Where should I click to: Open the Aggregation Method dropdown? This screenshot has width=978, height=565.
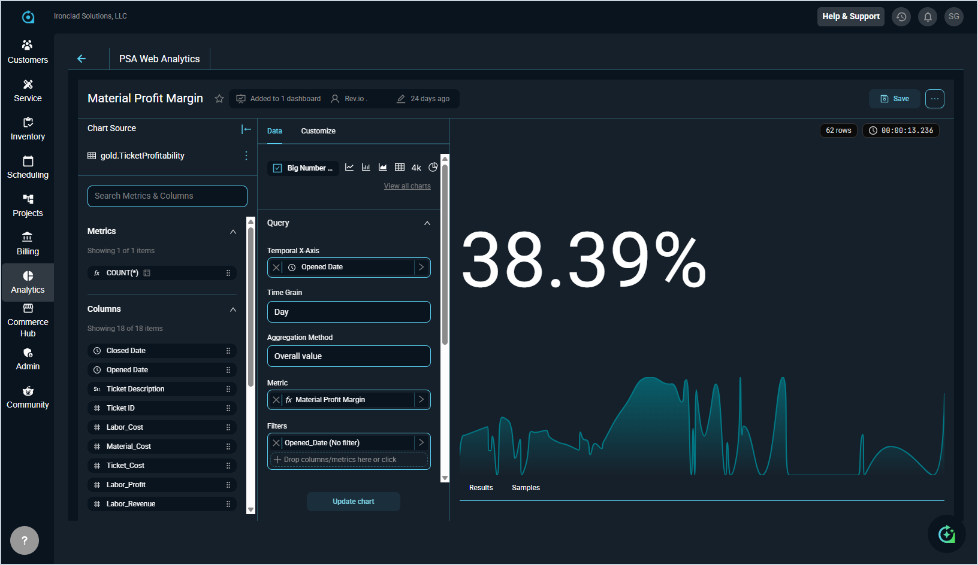349,356
